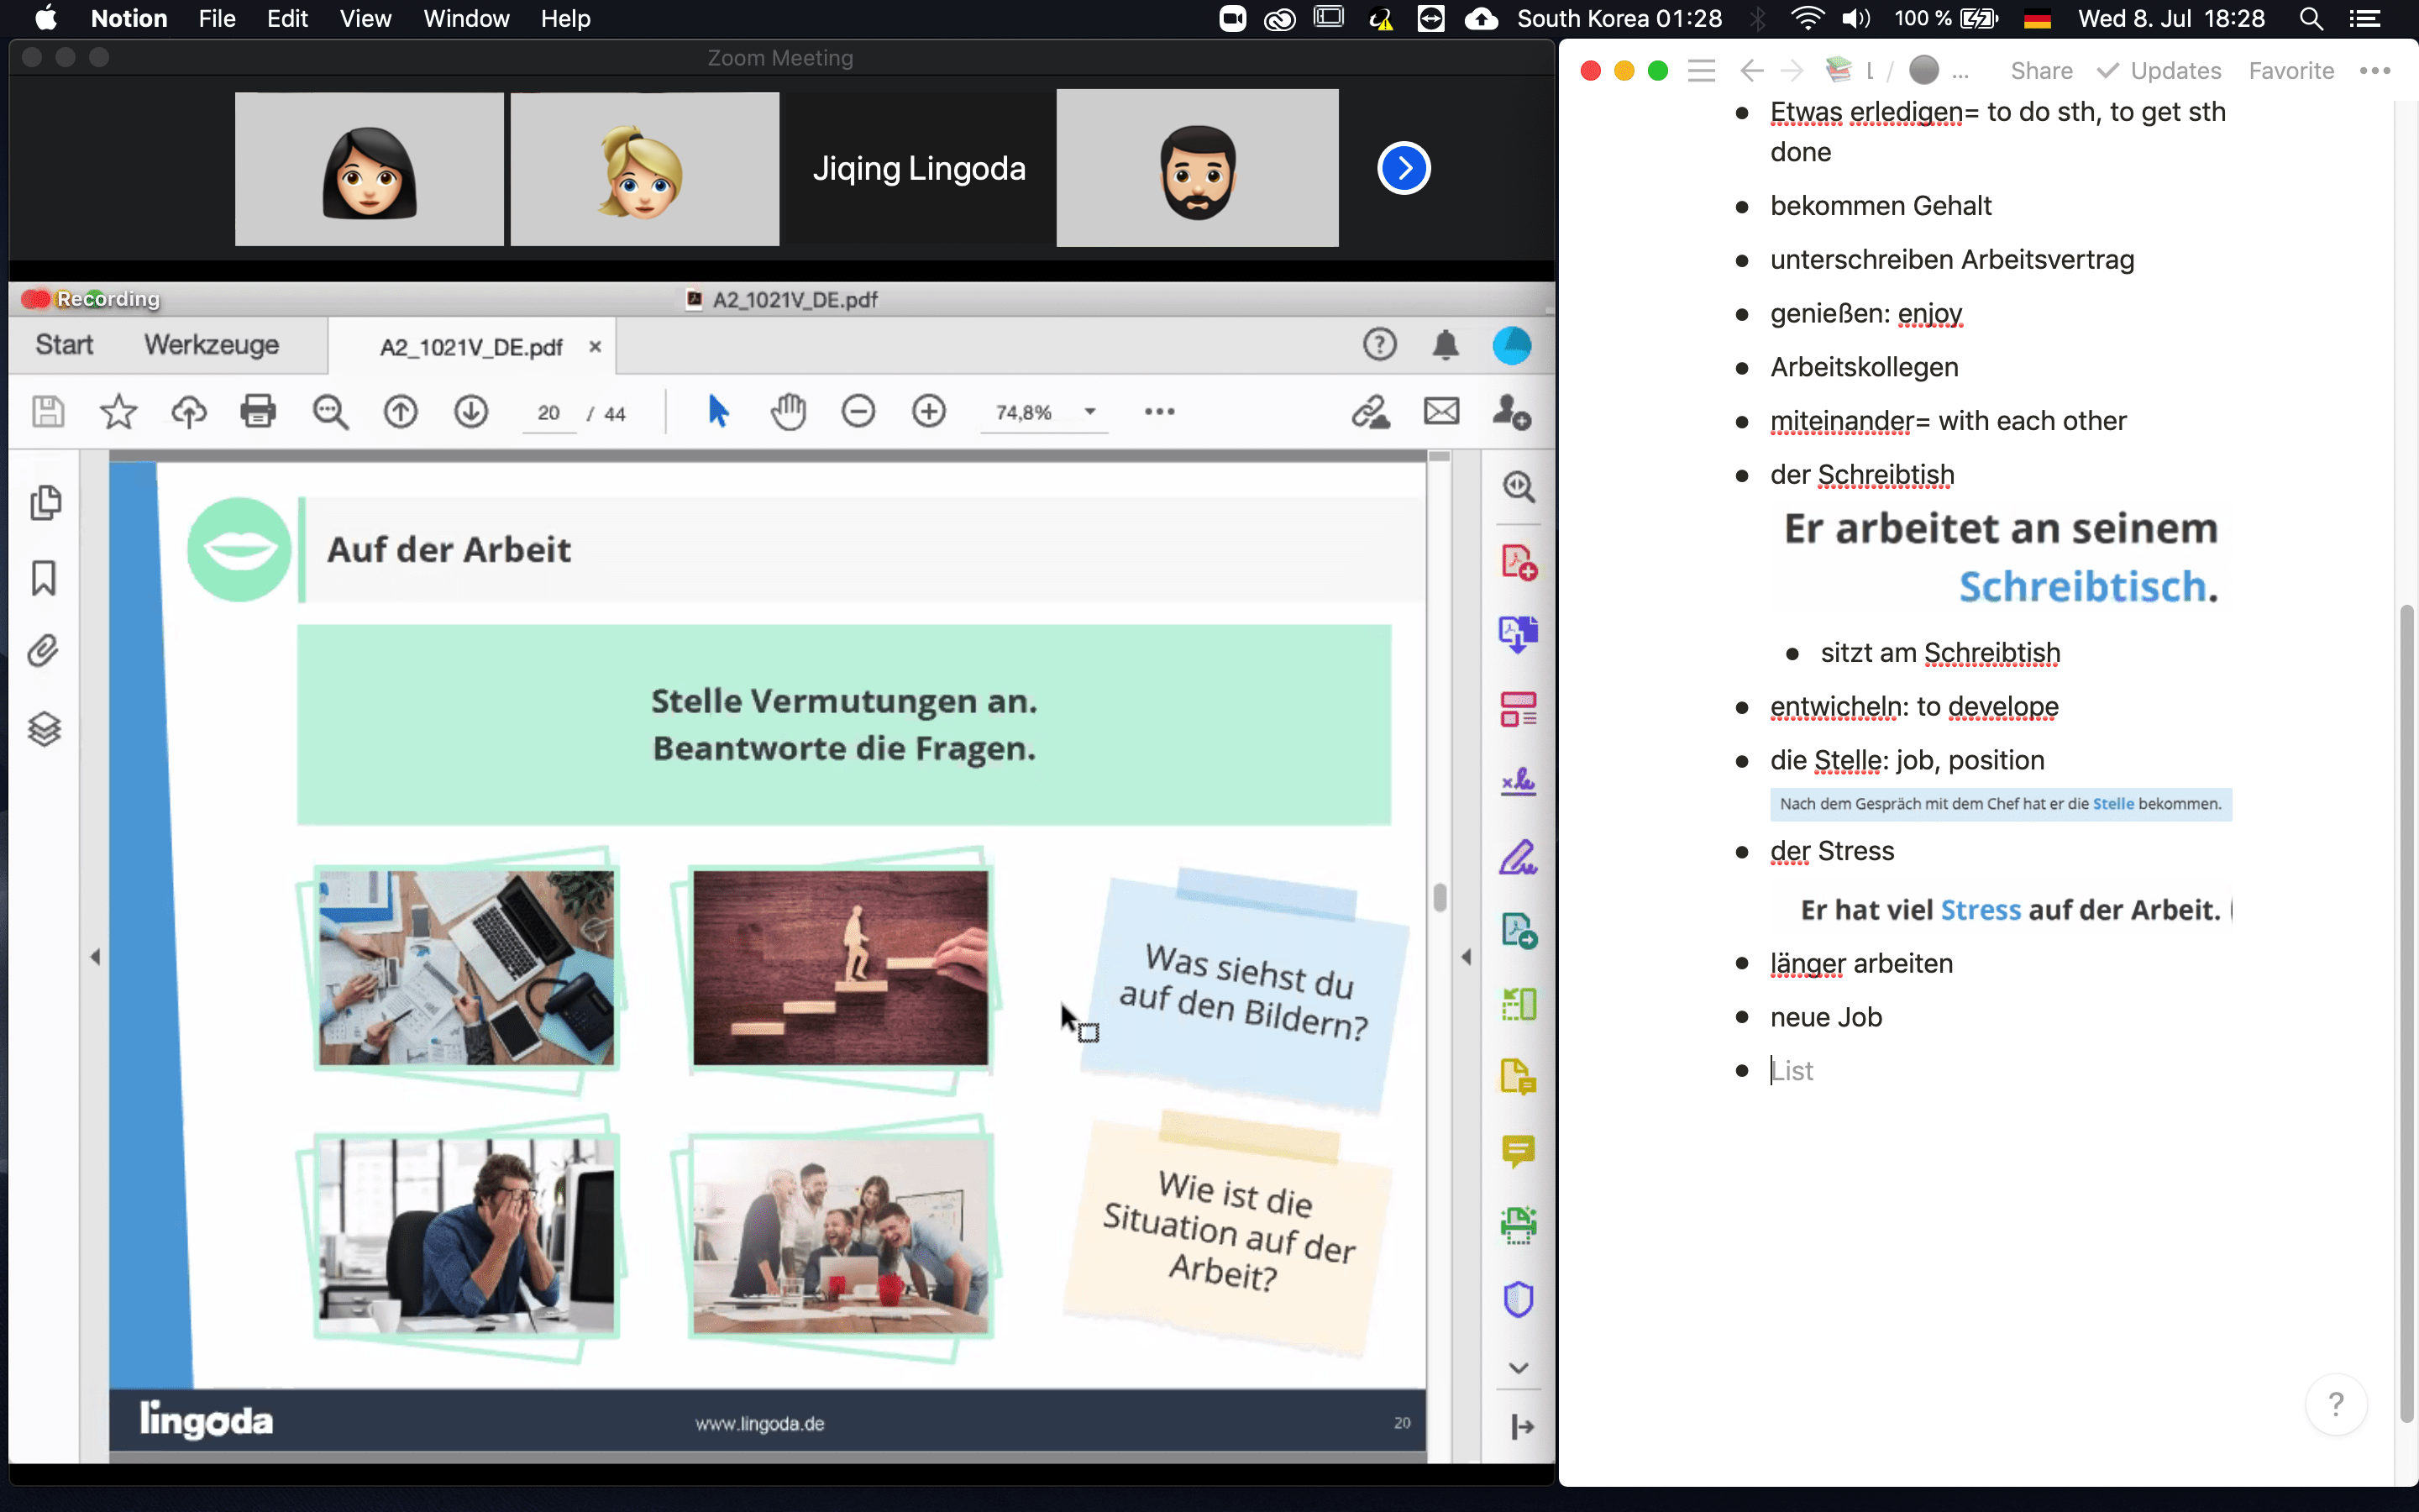Click the page number input field
The height and width of the screenshot is (1512, 2419).
tap(548, 413)
